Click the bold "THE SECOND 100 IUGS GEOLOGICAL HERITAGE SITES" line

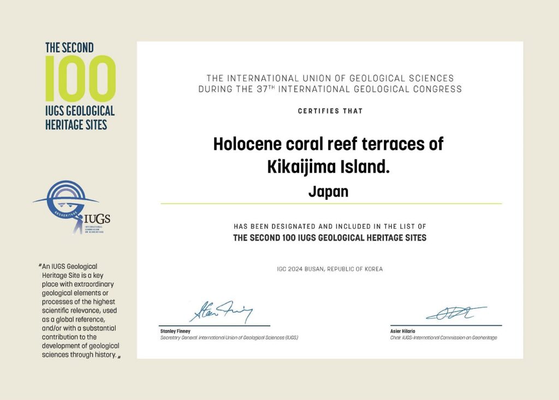pos(330,238)
